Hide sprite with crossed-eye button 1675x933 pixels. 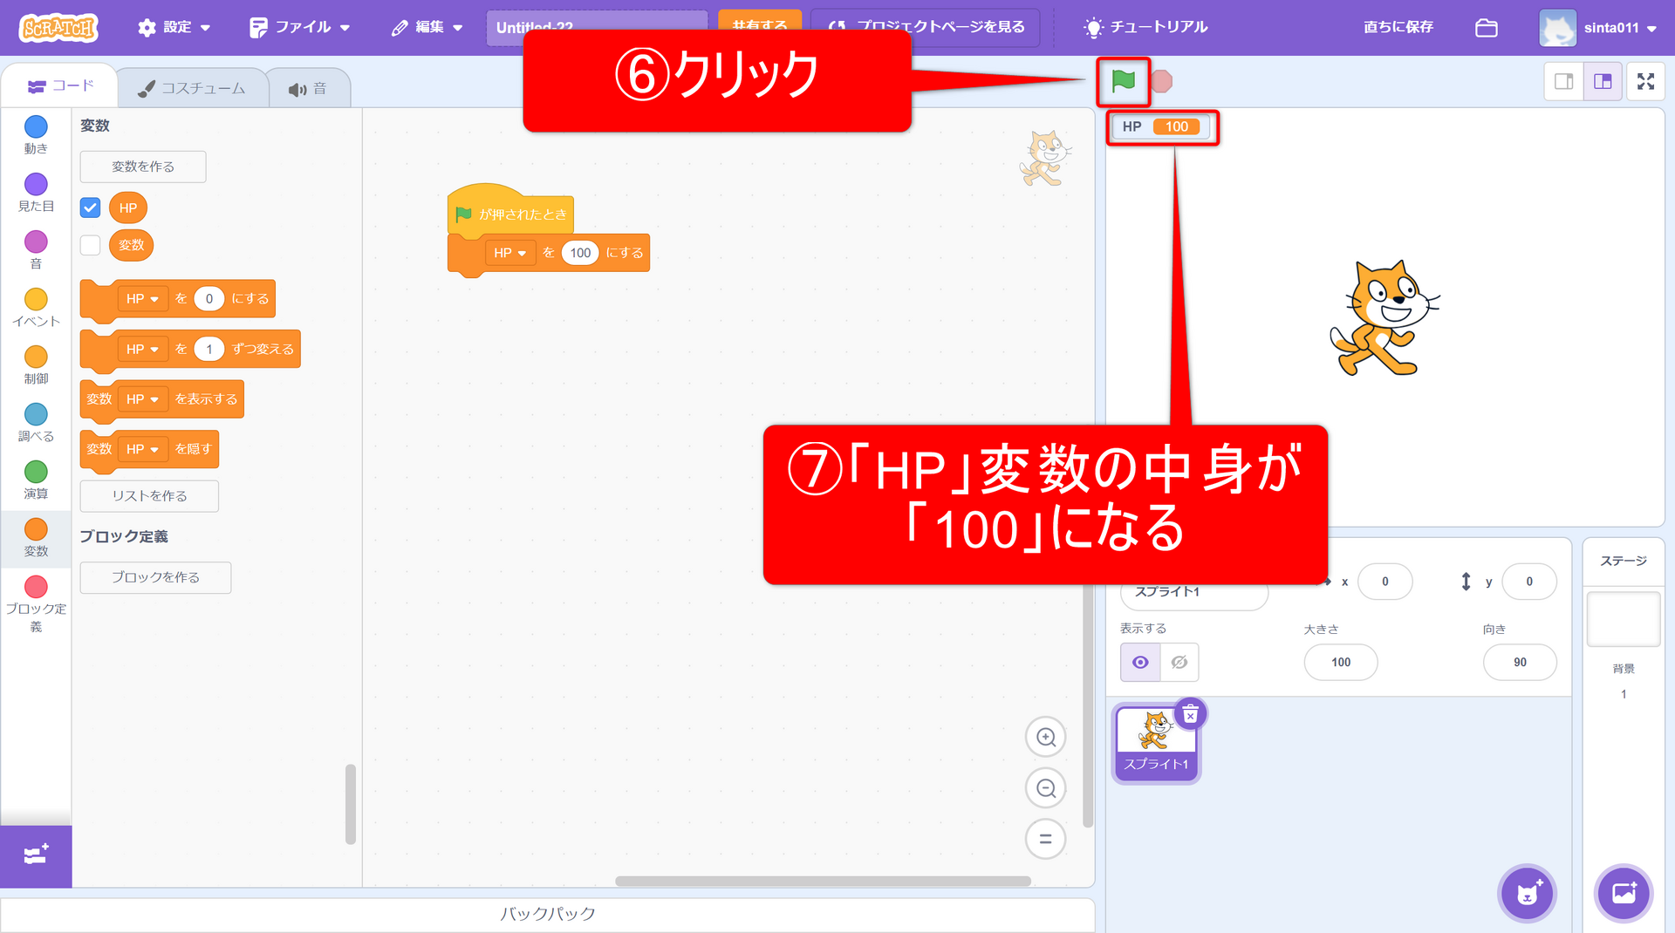click(1179, 663)
